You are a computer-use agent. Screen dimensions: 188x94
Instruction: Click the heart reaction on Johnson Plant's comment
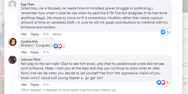click(163, 82)
